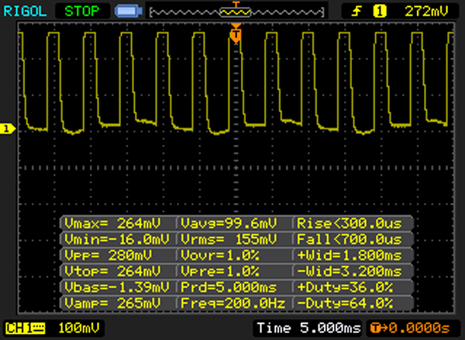This screenshot has height=340, width=465.
Task: Select the green STOP status indicator
Action: (82, 12)
